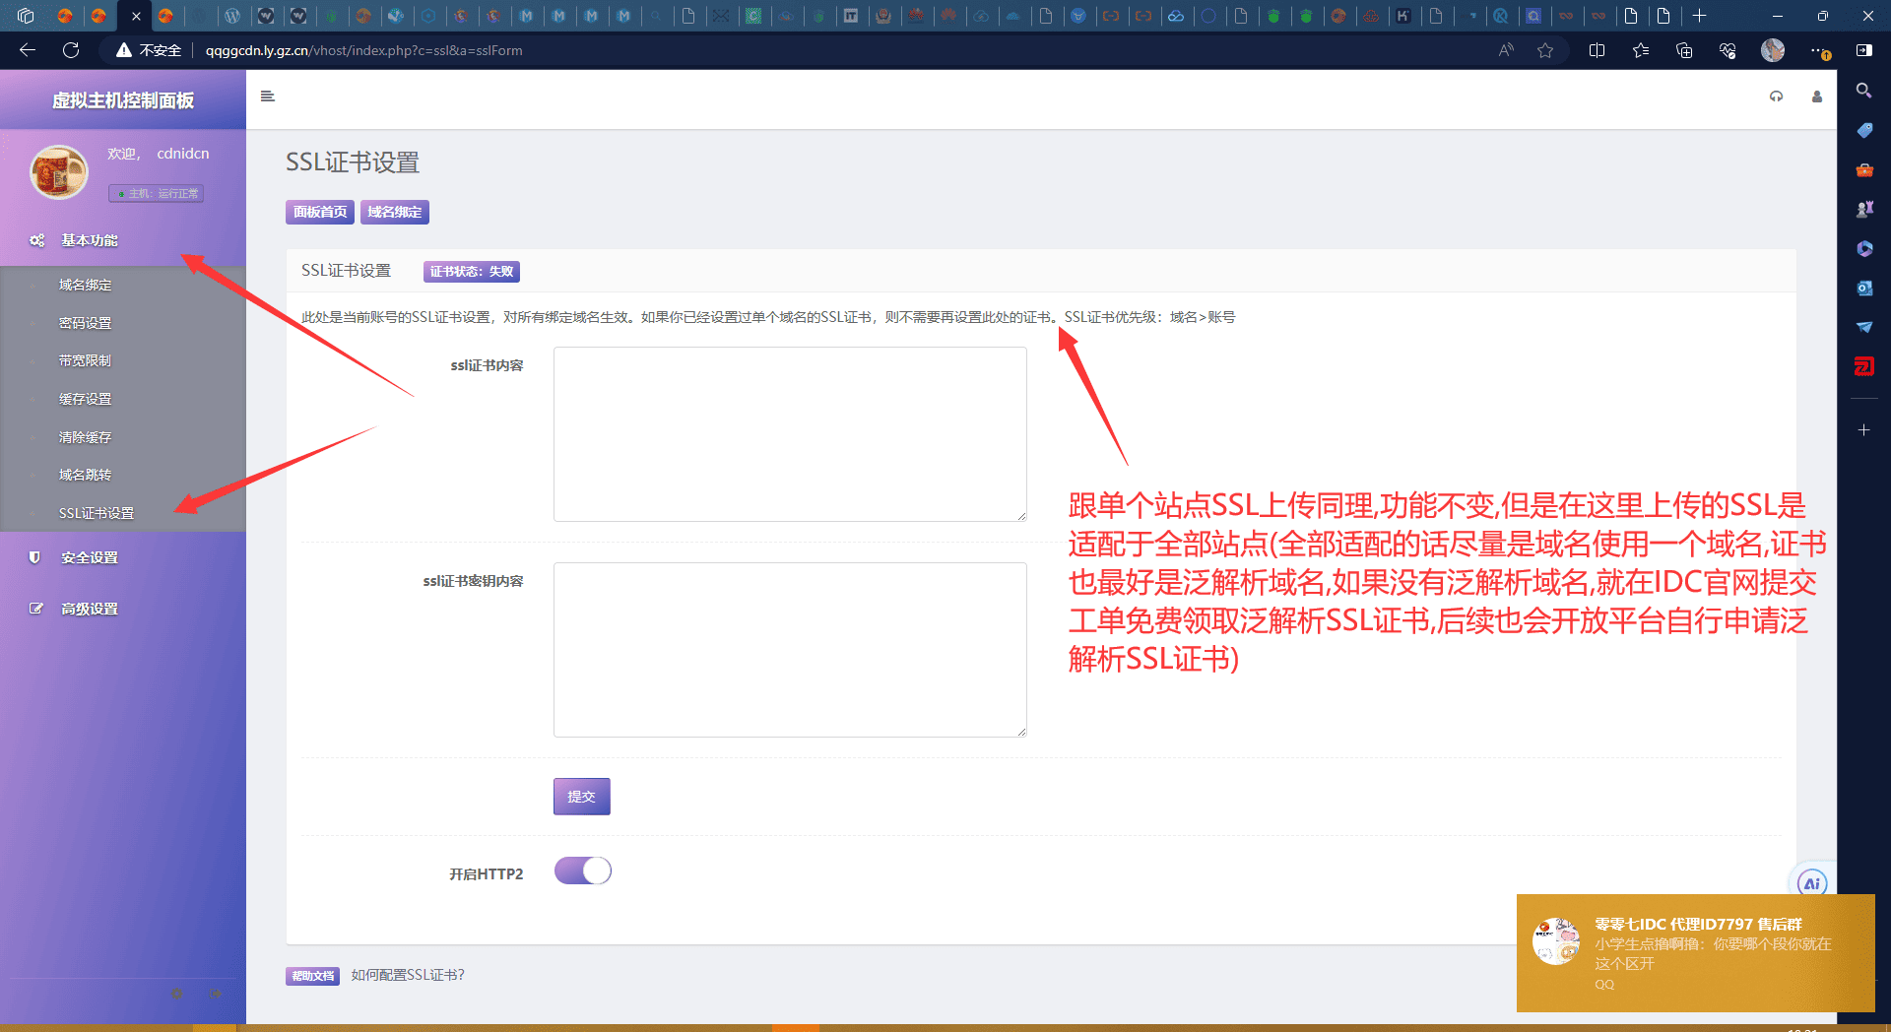
Task: Expand the 安全设置 sidebar section
Action: 90,557
